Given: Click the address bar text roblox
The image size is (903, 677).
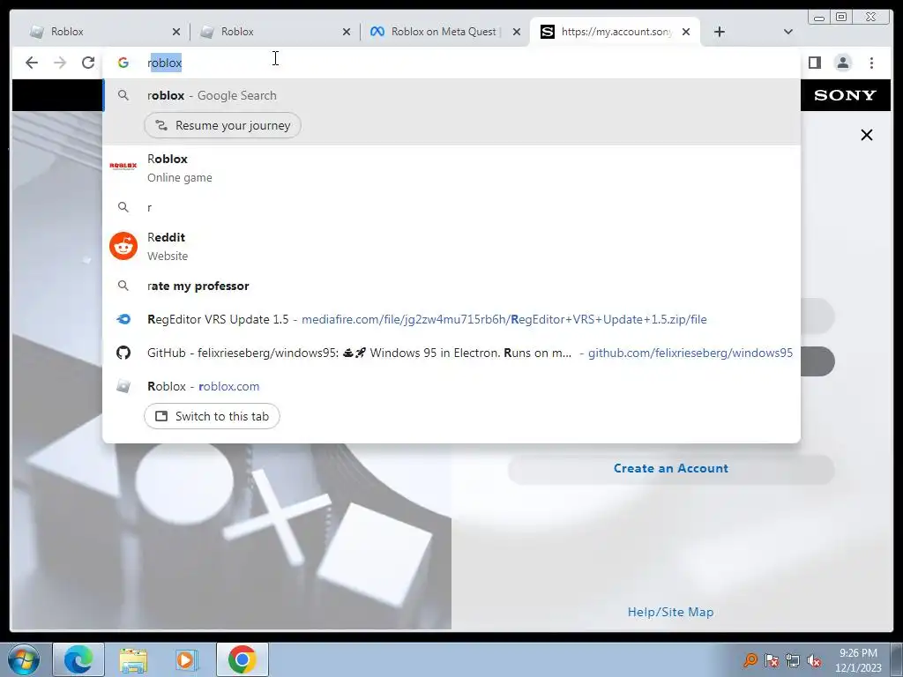Looking at the screenshot, I should [165, 63].
